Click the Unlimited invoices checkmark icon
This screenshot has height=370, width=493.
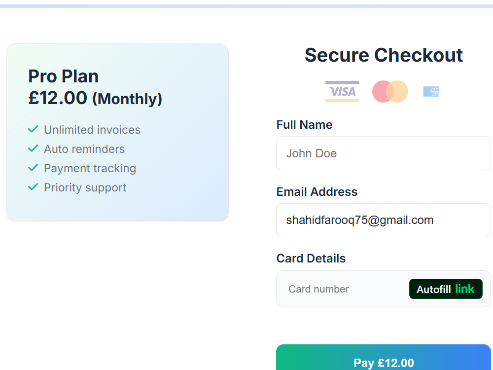pyautogui.click(x=33, y=129)
